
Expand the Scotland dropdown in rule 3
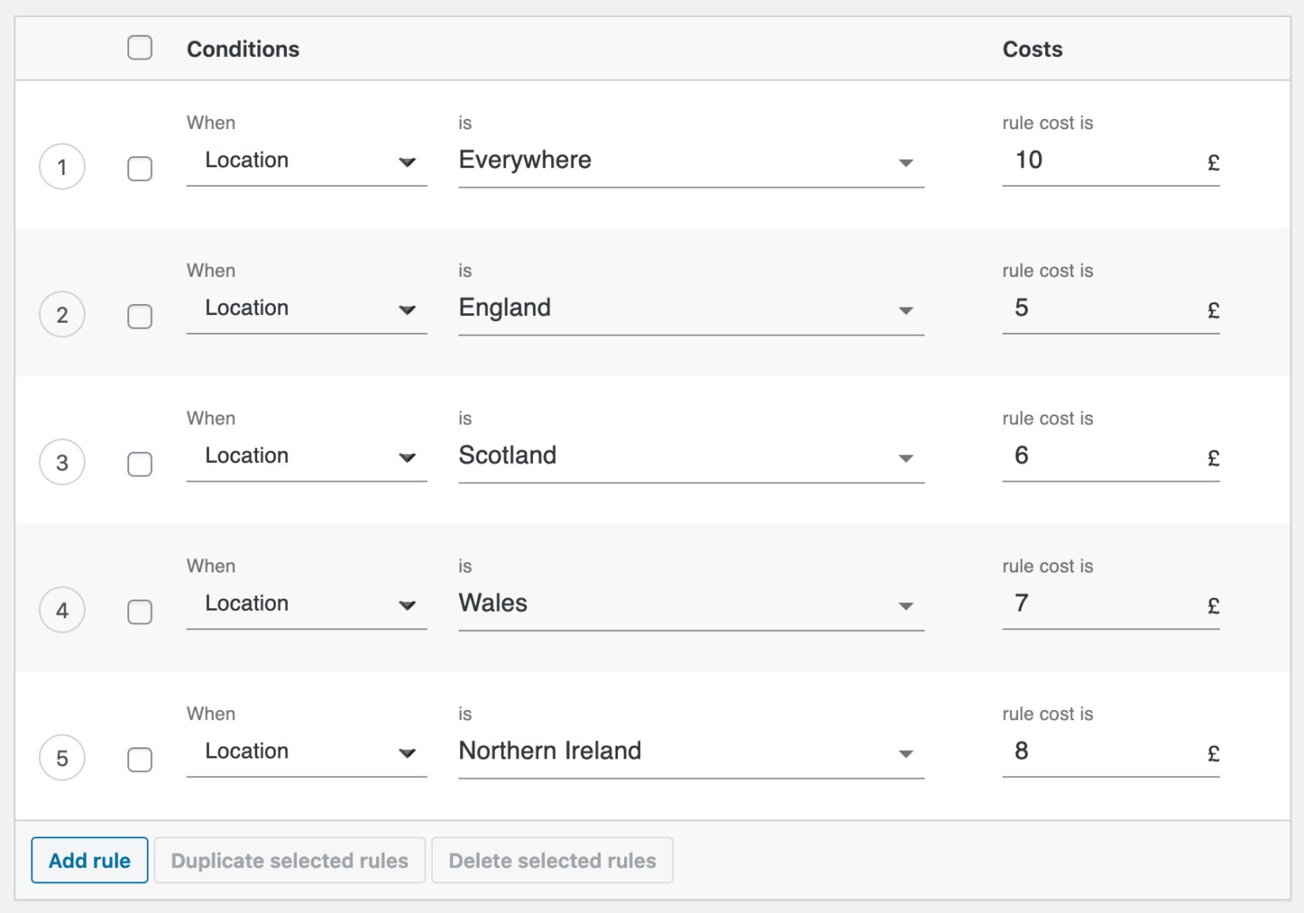click(907, 458)
